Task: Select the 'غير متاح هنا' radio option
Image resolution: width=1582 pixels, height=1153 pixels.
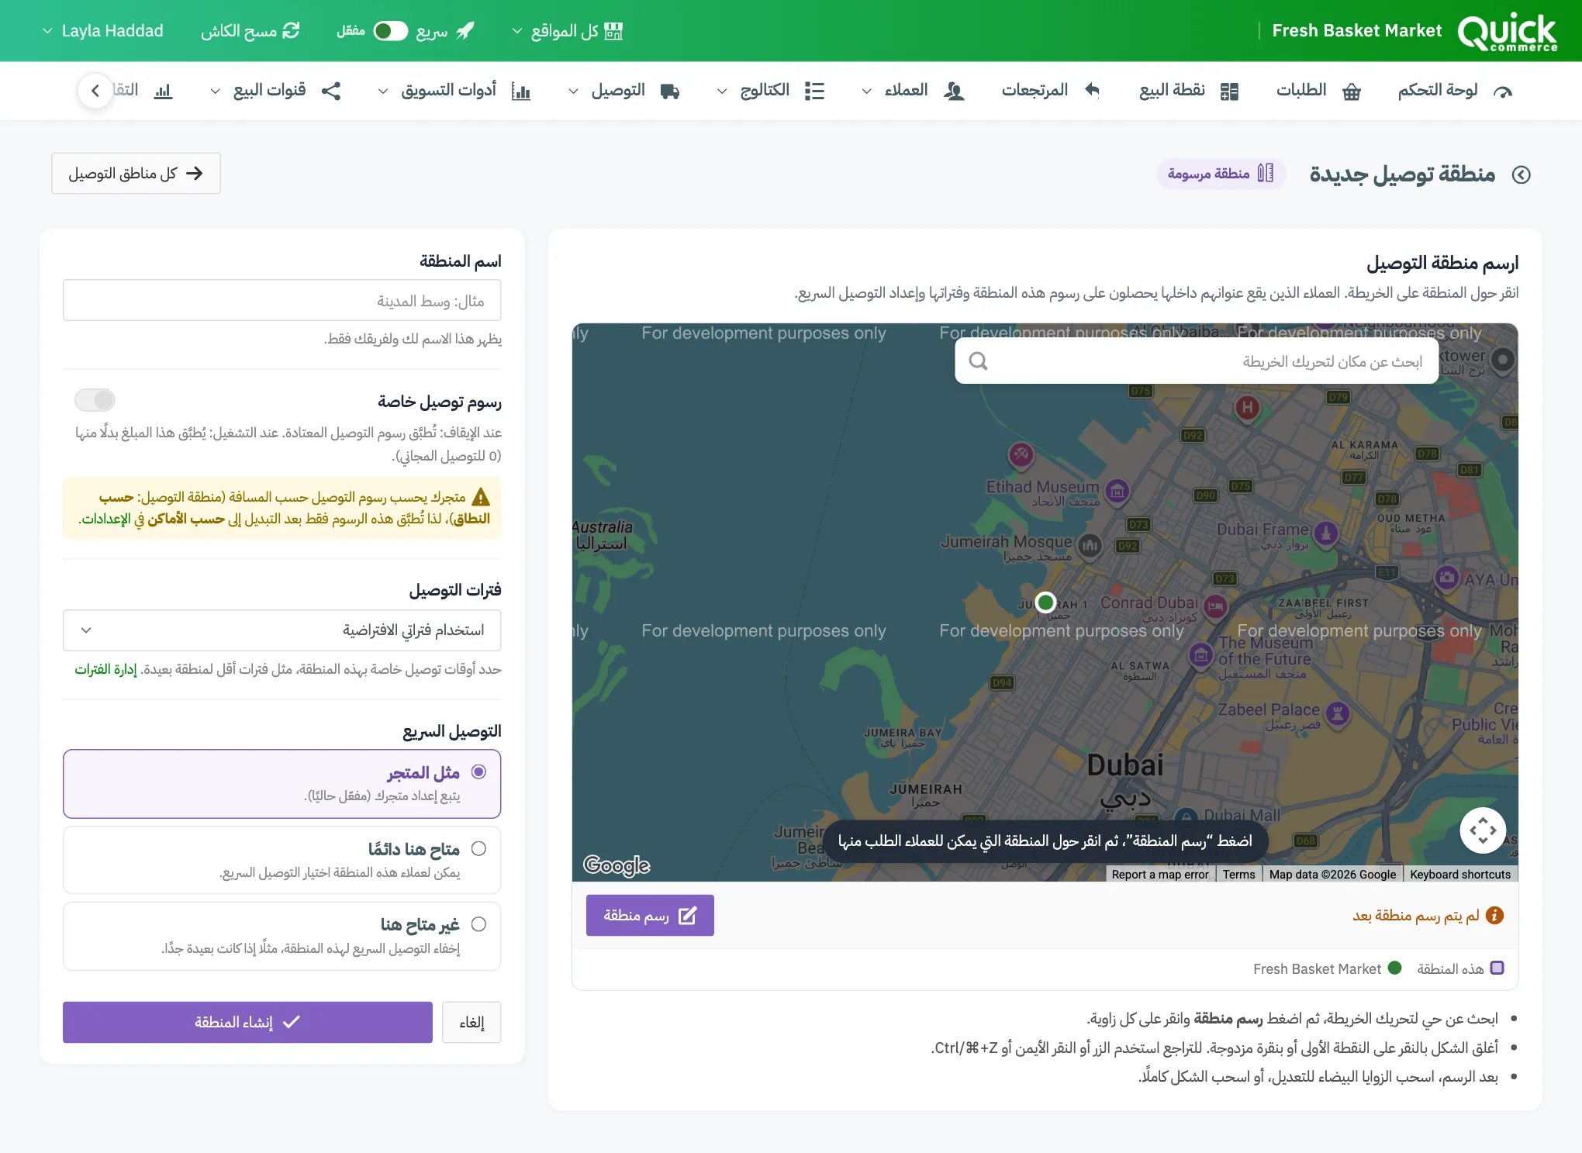Action: pos(478,924)
